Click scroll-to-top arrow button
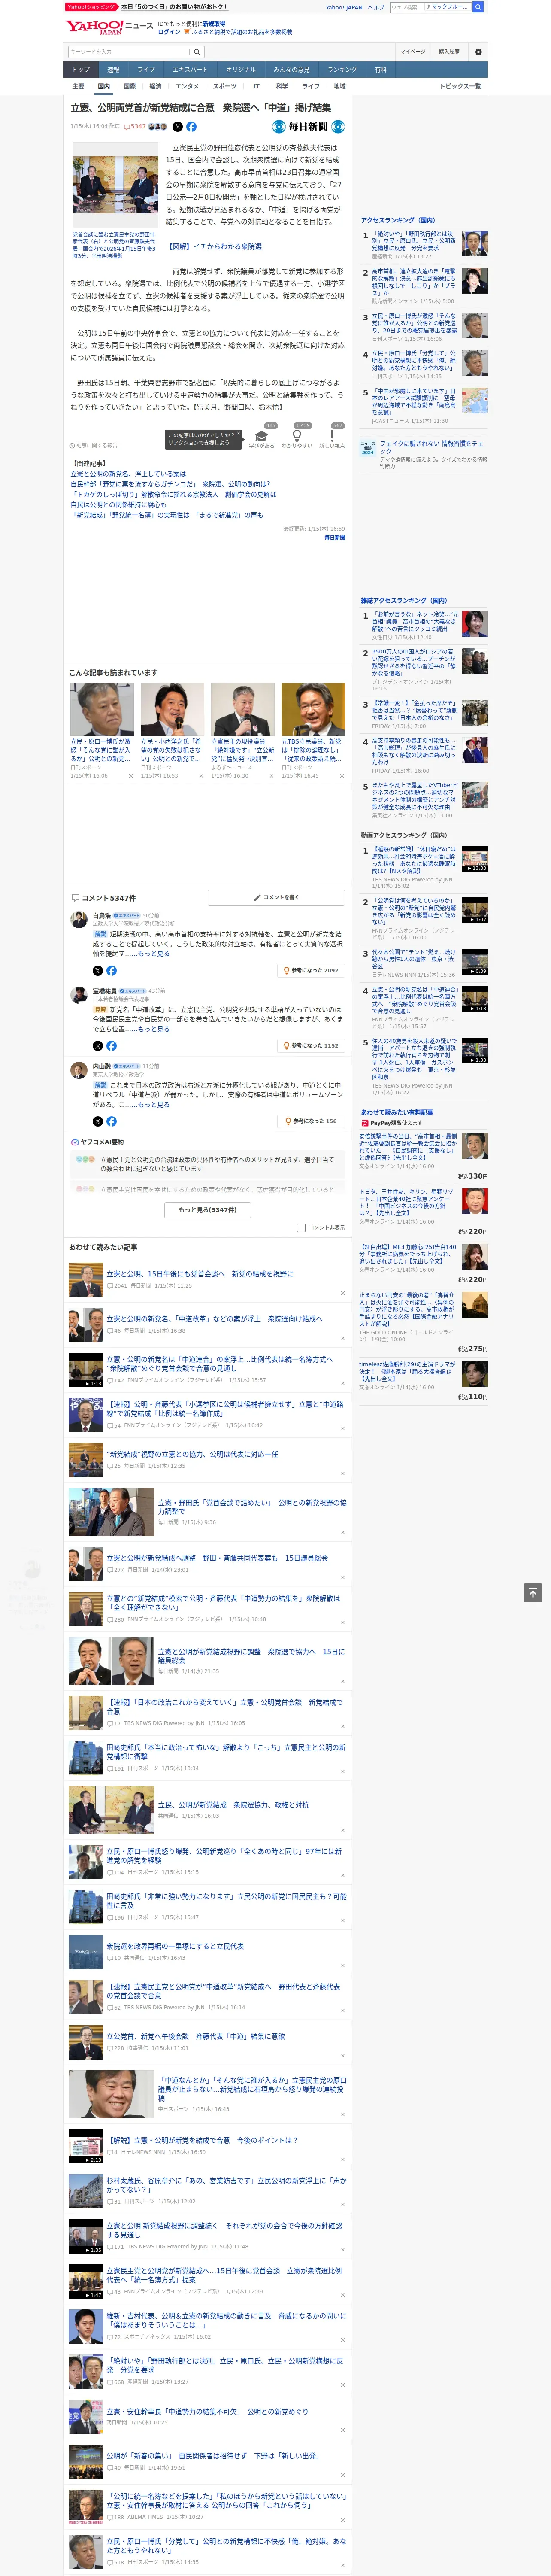Image resolution: width=551 pixels, height=2576 pixels. (533, 1592)
